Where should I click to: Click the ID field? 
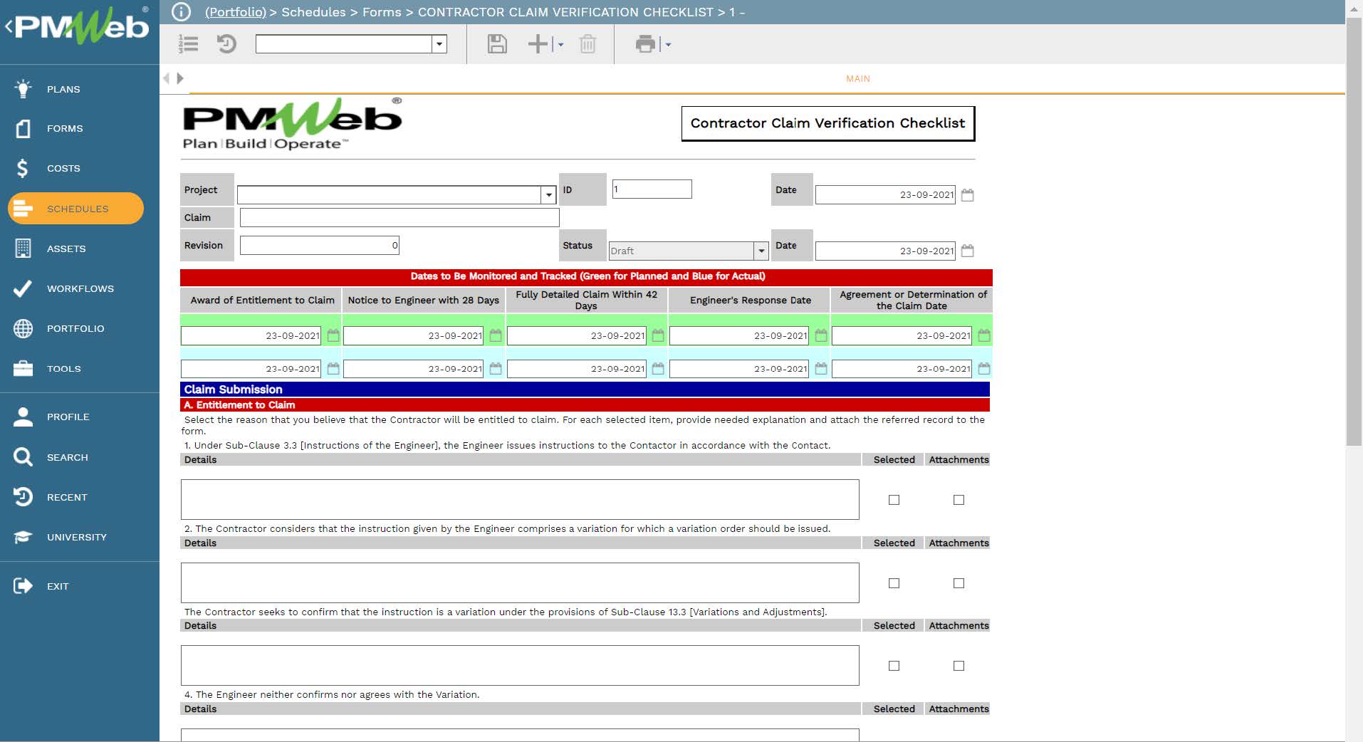652,189
